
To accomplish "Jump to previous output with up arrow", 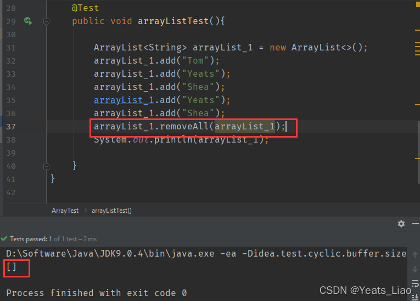I will (x=415, y=255).
